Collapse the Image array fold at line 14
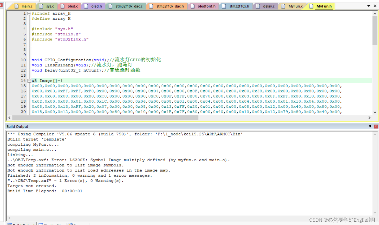 coord(29,81)
